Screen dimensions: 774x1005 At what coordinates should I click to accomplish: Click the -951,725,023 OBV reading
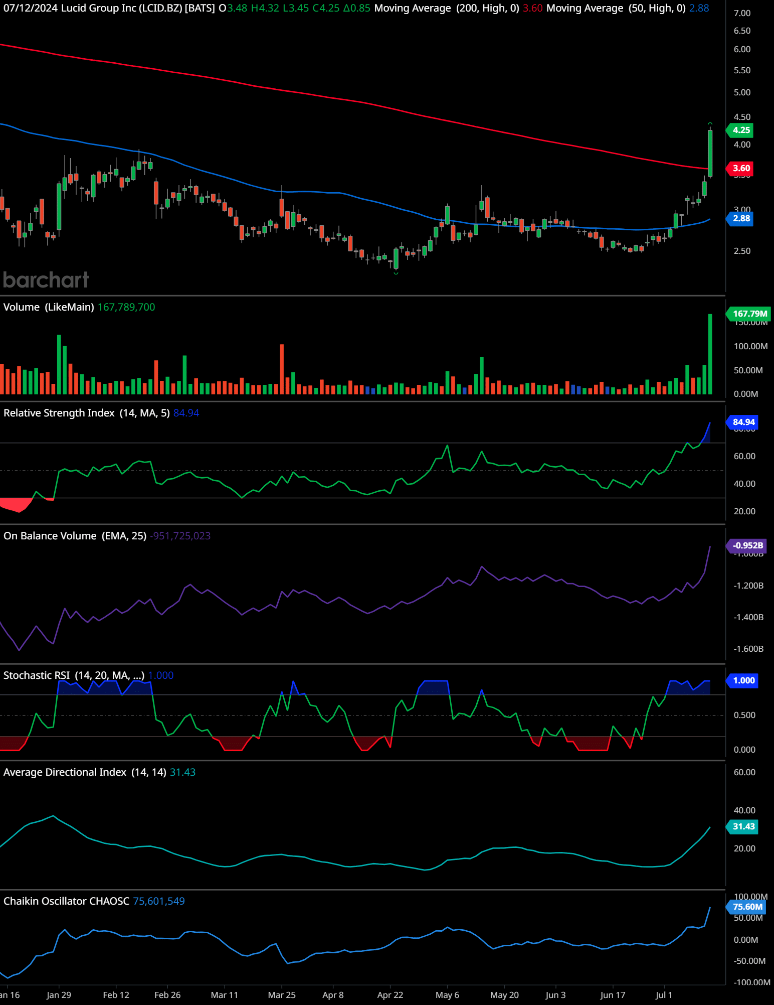click(x=180, y=536)
